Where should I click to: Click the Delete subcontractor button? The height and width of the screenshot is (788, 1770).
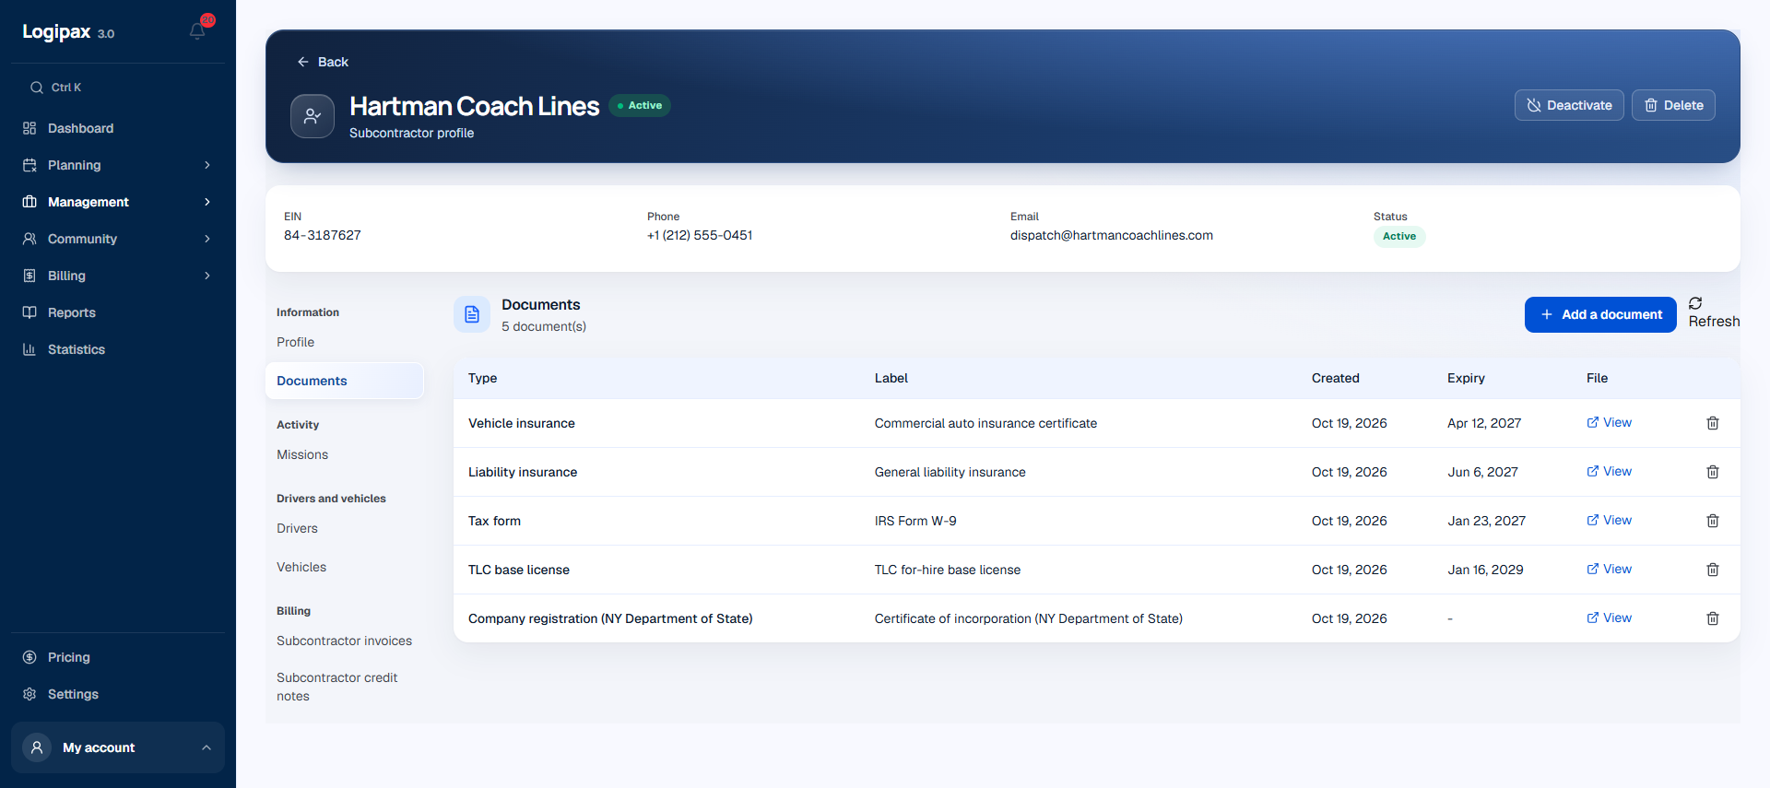coord(1673,105)
